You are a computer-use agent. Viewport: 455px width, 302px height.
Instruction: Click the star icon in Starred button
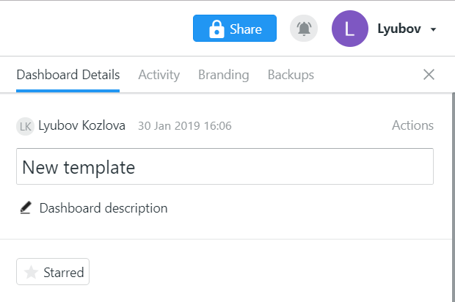point(31,272)
